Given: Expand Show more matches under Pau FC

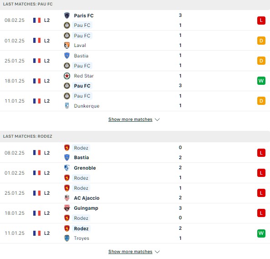Looking at the screenshot, I should (x=130, y=119).
